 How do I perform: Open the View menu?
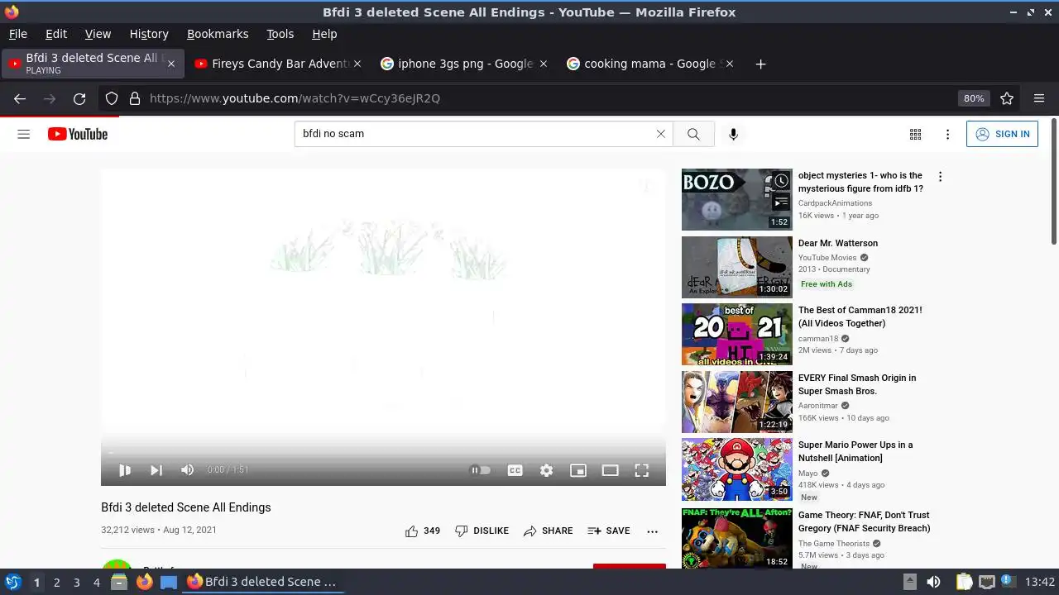click(98, 34)
